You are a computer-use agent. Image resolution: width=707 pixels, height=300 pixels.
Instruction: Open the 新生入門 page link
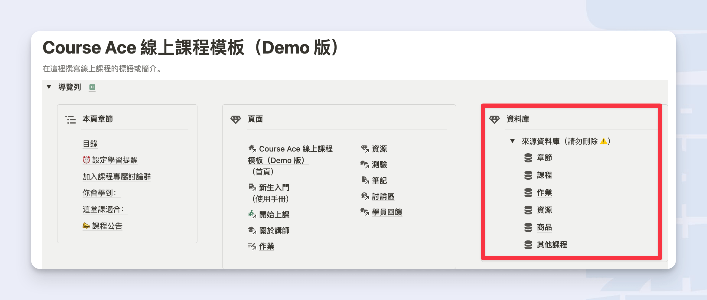(x=274, y=187)
